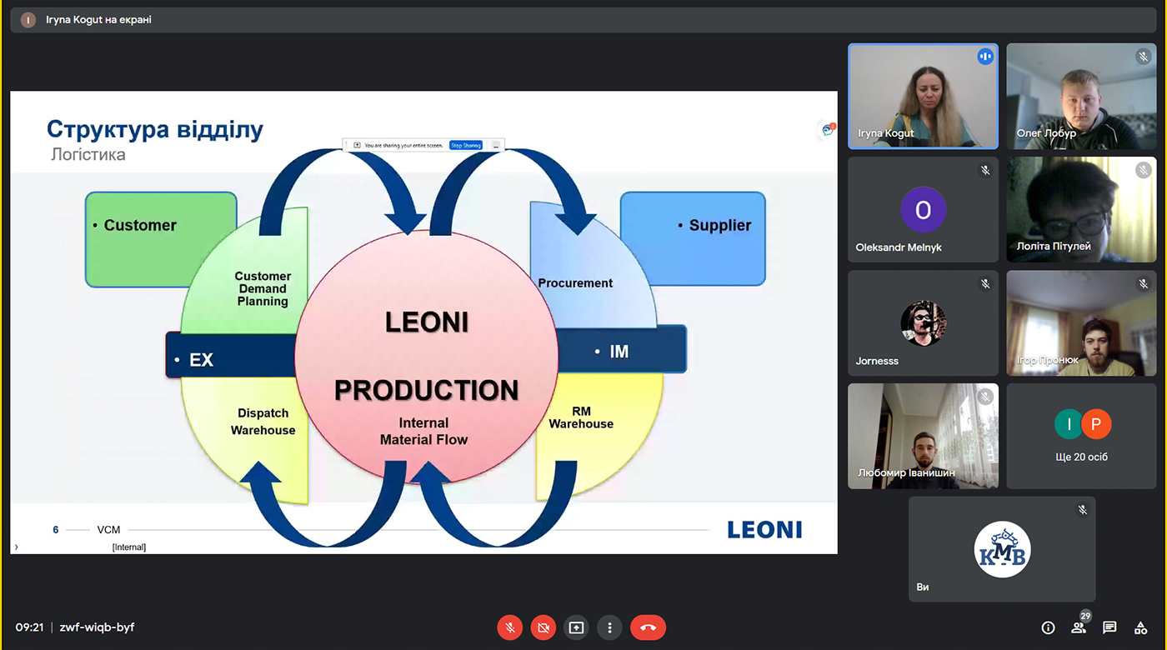
Task: Click muted mic icon on Jornesss tile
Action: click(985, 283)
